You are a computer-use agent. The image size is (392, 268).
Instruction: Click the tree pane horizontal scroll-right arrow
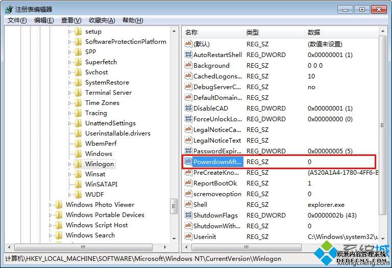[165, 247]
